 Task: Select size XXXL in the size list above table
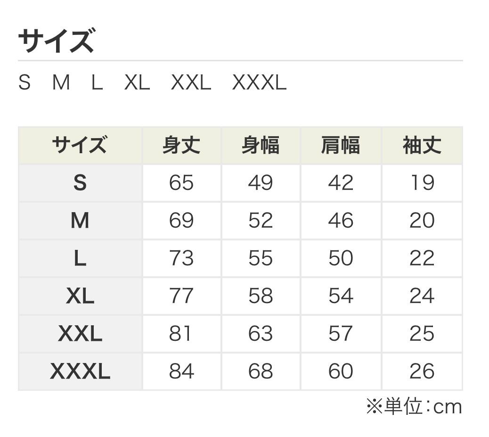(x=259, y=83)
